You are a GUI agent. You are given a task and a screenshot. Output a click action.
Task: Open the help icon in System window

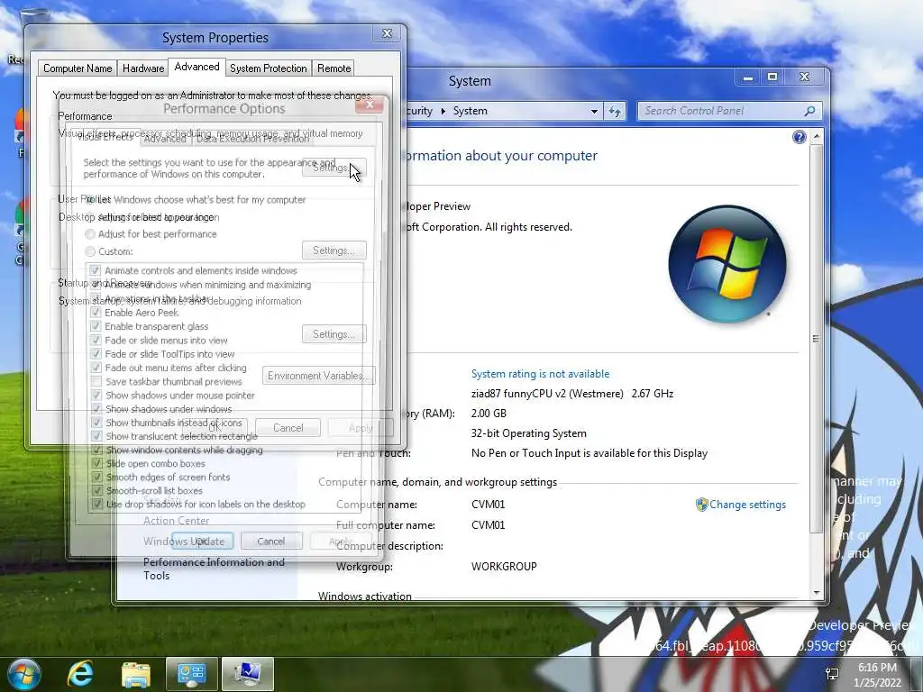[x=799, y=137]
